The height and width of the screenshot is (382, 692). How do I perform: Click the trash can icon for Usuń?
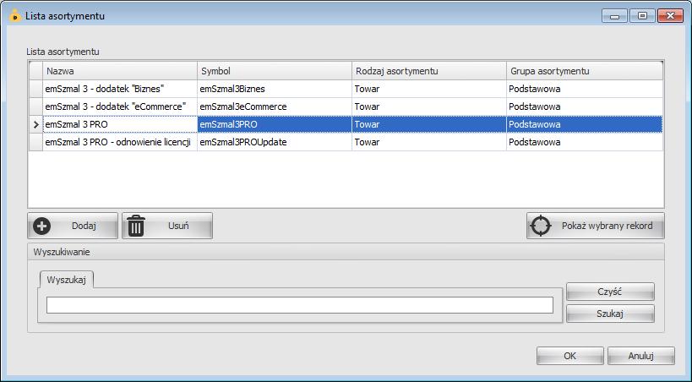[136, 226]
